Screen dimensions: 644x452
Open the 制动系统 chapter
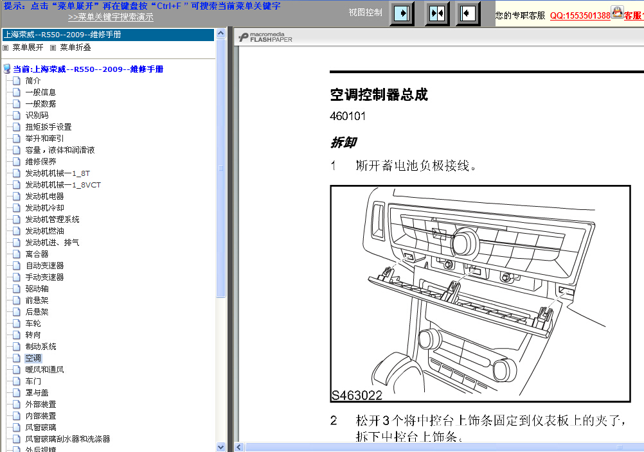click(40, 347)
